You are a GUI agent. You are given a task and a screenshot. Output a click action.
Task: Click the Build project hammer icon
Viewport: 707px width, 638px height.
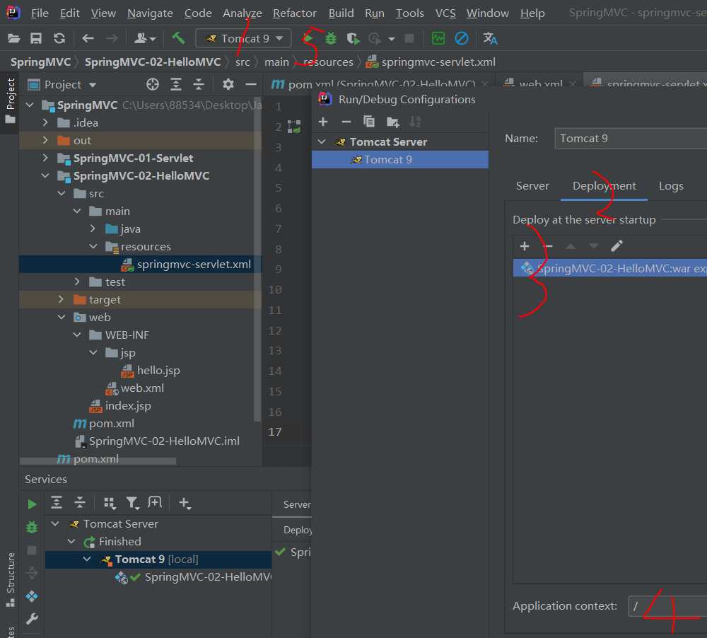click(178, 38)
